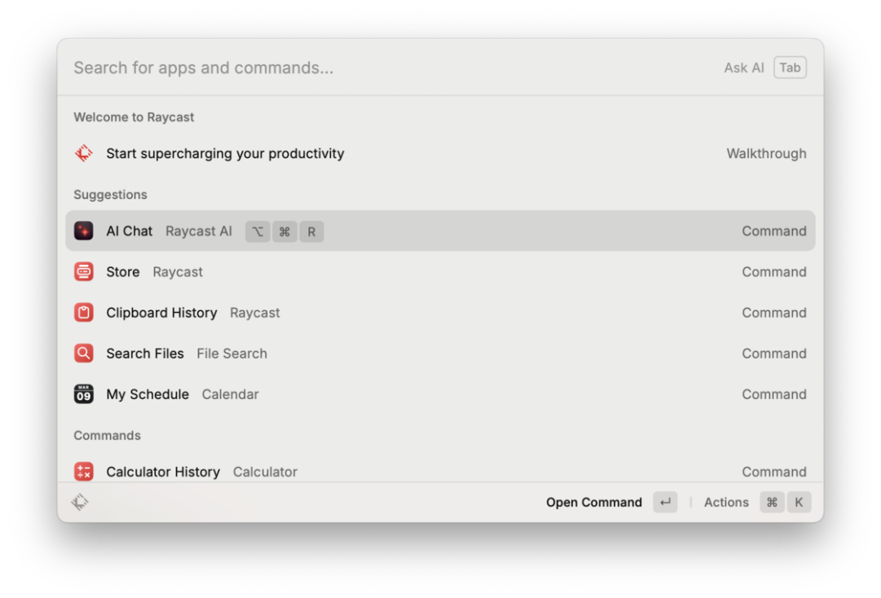Click the Raycast icon in bottom bar
This screenshot has height=598, width=881.
pos(80,502)
